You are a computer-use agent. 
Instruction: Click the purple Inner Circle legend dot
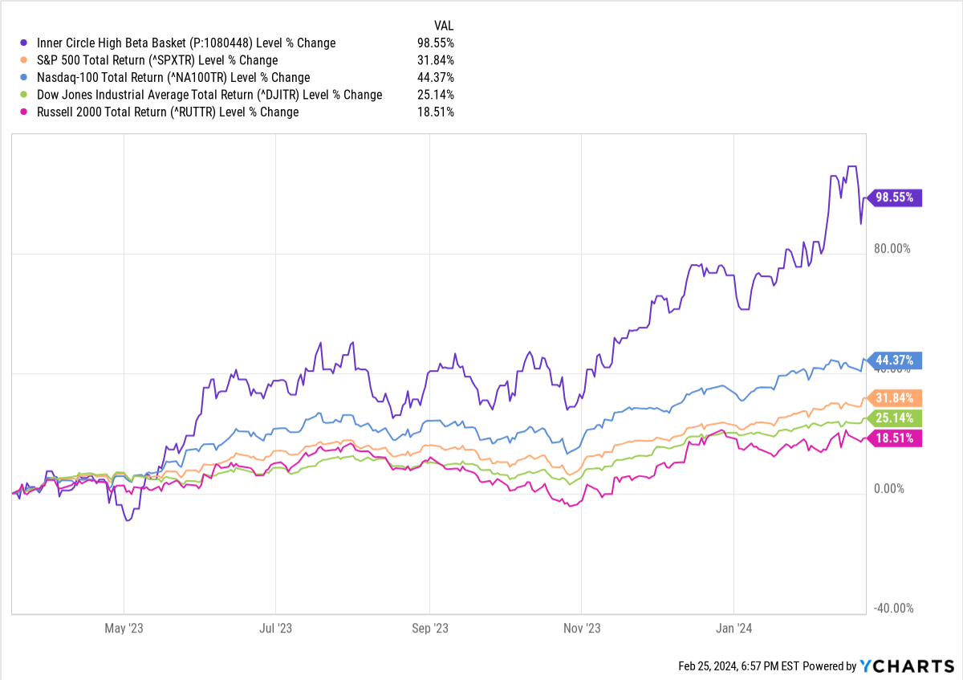pyautogui.click(x=27, y=43)
